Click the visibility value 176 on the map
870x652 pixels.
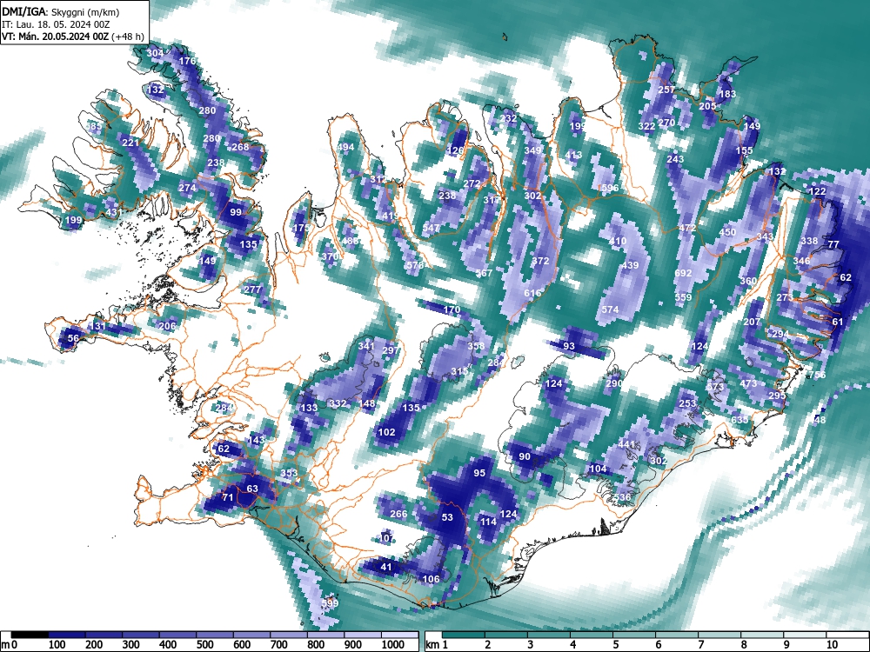point(188,61)
